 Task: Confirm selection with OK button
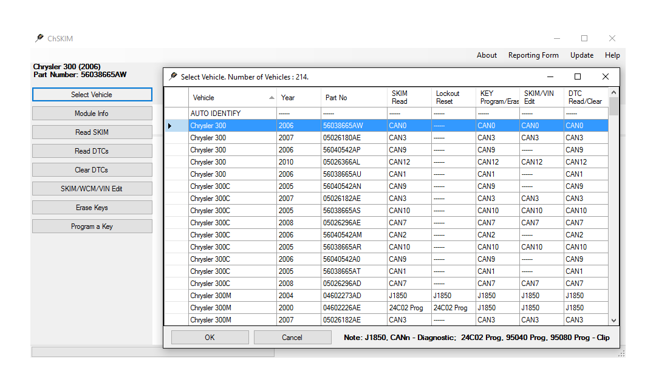pyautogui.click(x=210, y=338)
